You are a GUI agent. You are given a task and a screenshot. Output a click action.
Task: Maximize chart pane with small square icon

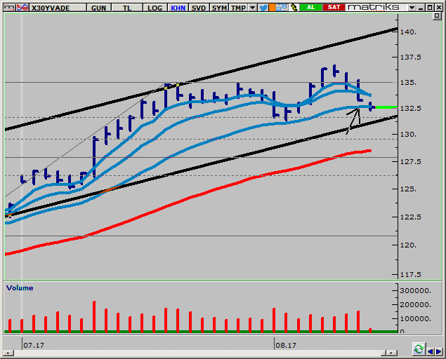[437, 16]
